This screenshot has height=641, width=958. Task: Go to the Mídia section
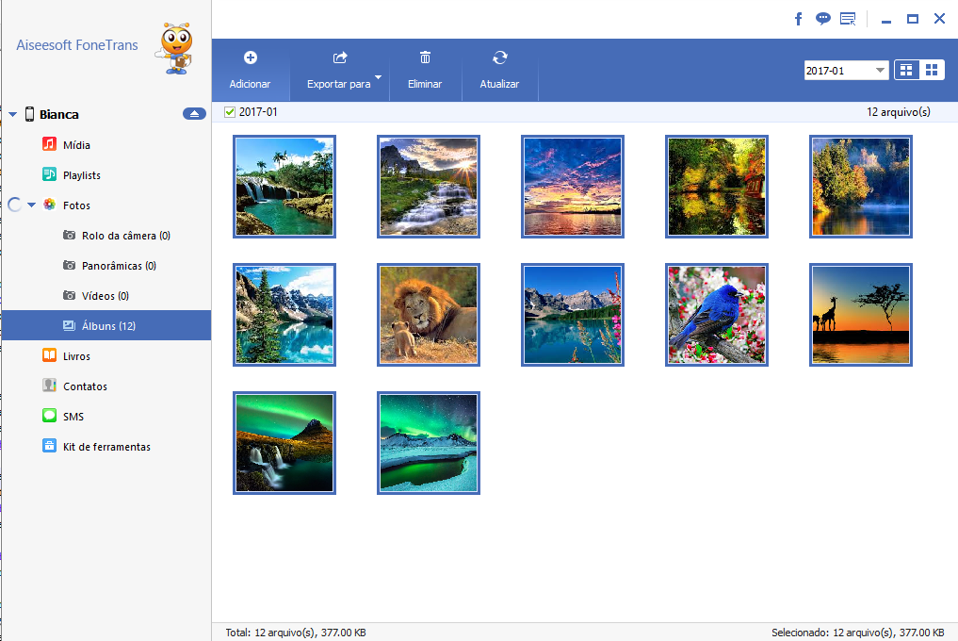(75, 145)
